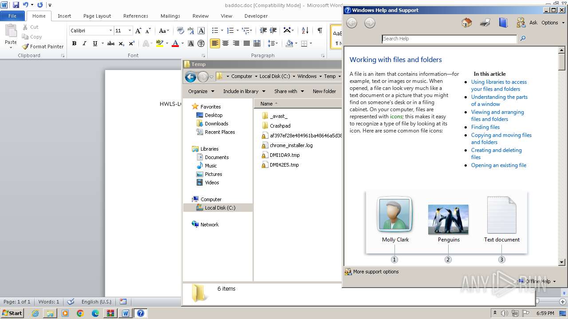The height and width of the screenshot is (319, 568).
Task: Click the Search Help input field
Action: pyautogui.click(x=450, y=39)
